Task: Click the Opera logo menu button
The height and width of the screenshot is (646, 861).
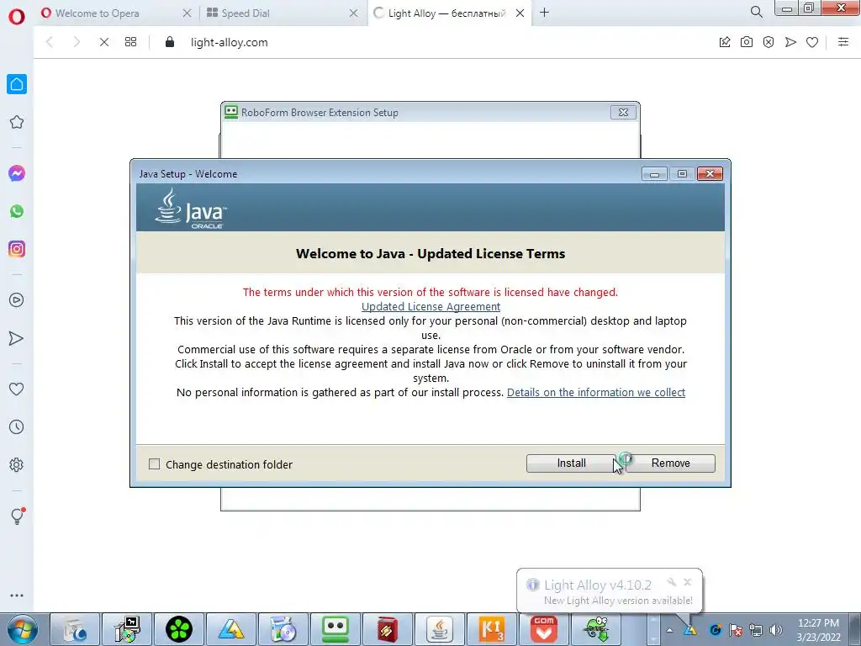Action: 17,16
